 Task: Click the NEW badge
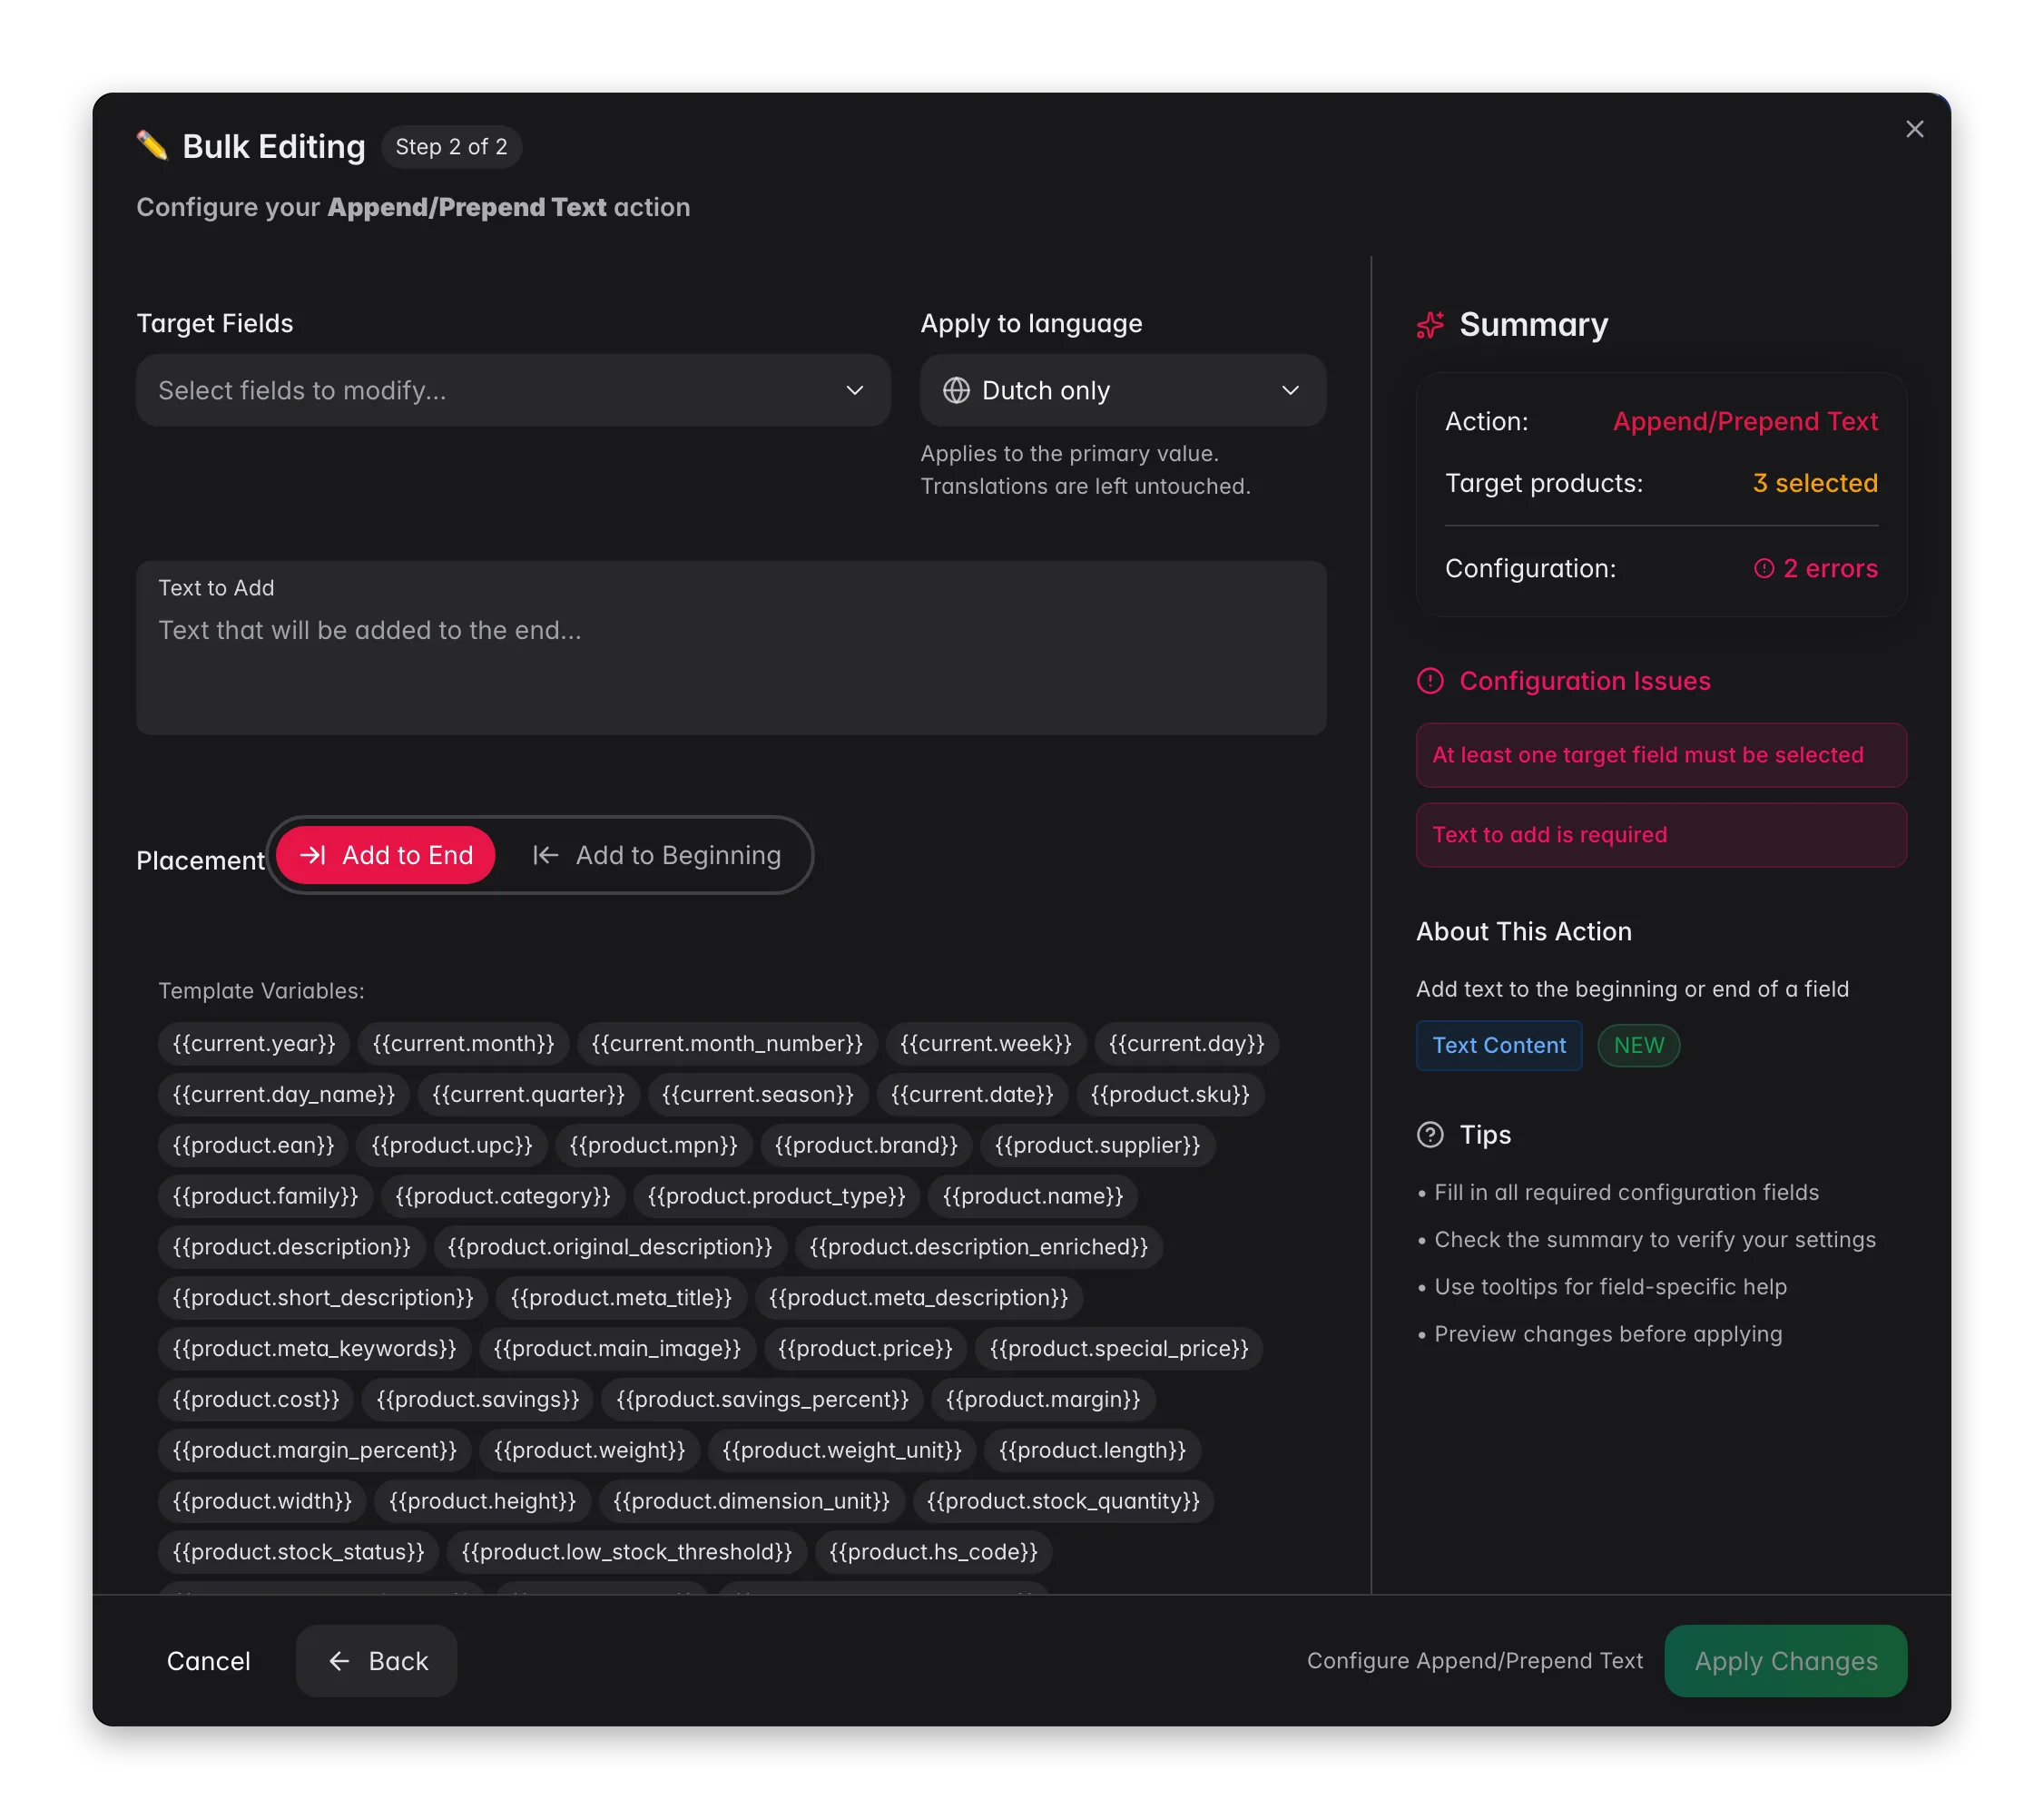tap(1639, 1045)
